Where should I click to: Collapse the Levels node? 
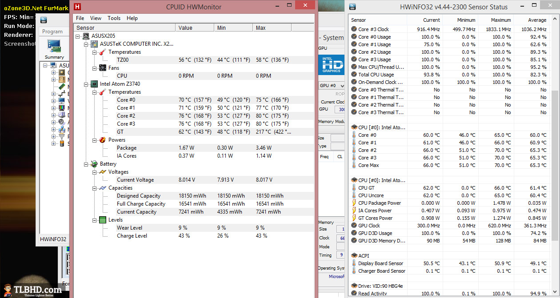coord(95,220)
